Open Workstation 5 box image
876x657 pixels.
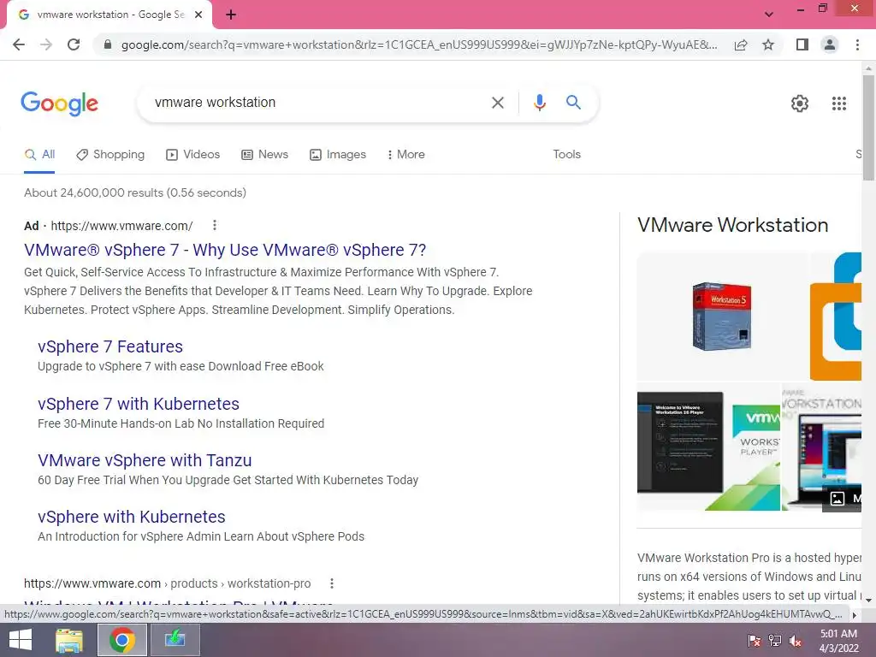click(x=721, y=317)
